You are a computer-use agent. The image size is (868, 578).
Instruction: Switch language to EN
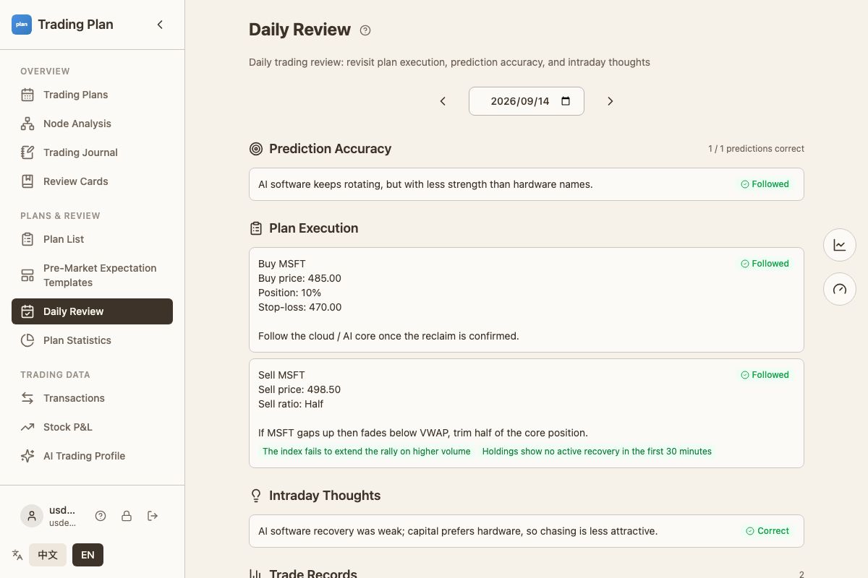click(x=88, y=555)
